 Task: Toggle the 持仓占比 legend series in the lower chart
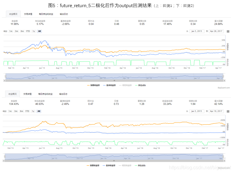click(140, 166)
